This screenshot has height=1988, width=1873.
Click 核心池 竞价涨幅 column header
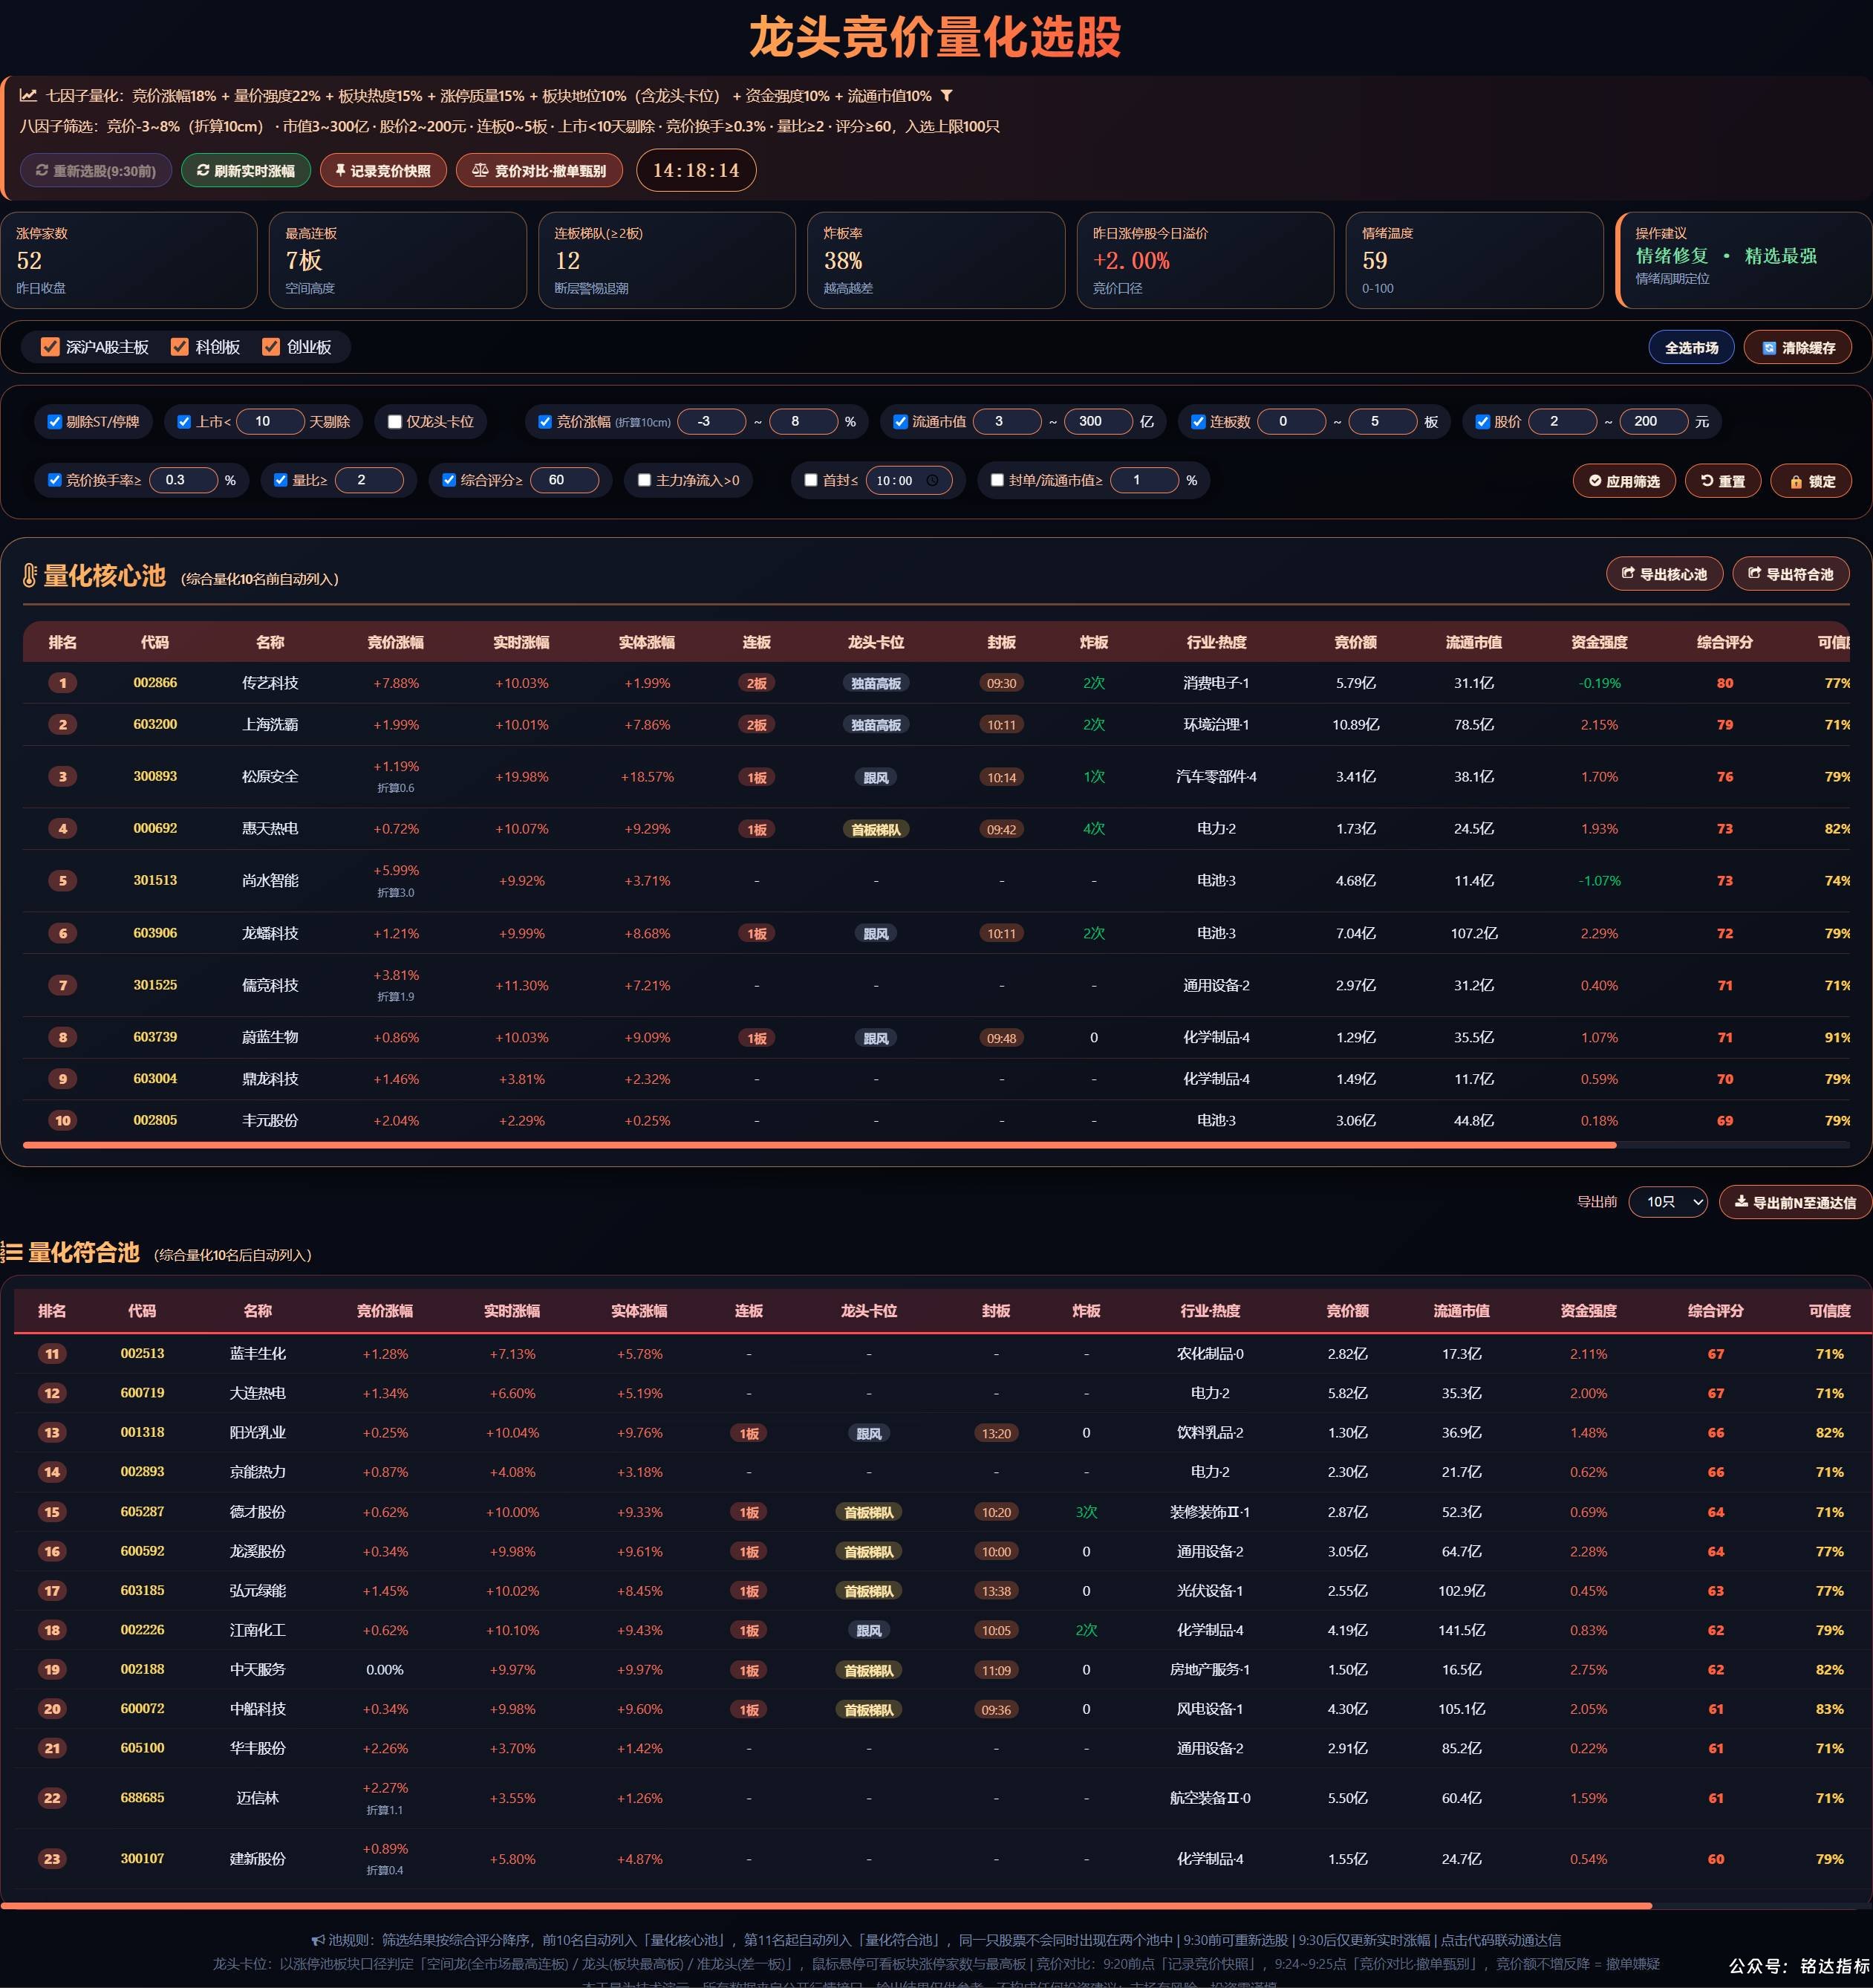pyautogui.click(x=396, y=642)
